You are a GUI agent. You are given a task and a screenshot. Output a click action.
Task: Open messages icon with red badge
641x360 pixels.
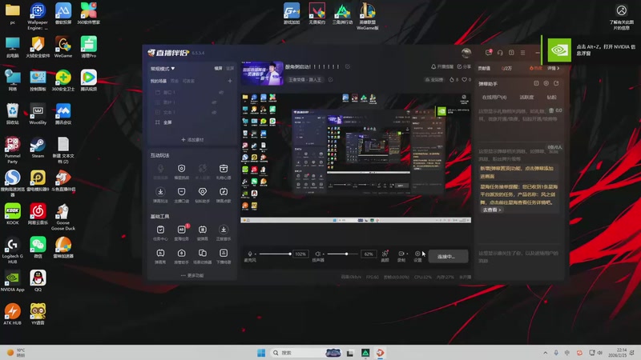click(x=489, y=52)
